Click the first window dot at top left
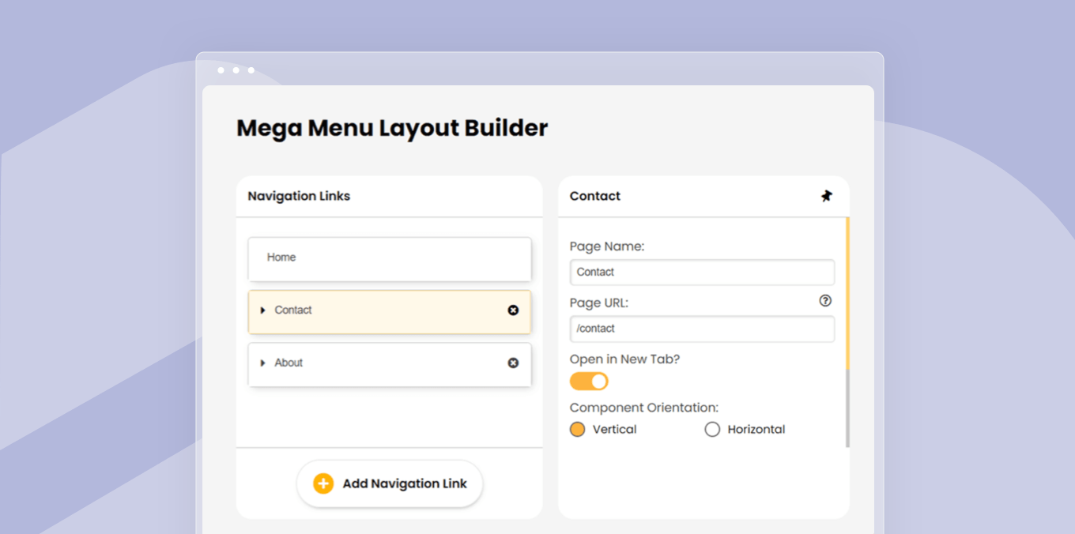Screen dimensions: 1075x534 [221, 70]
